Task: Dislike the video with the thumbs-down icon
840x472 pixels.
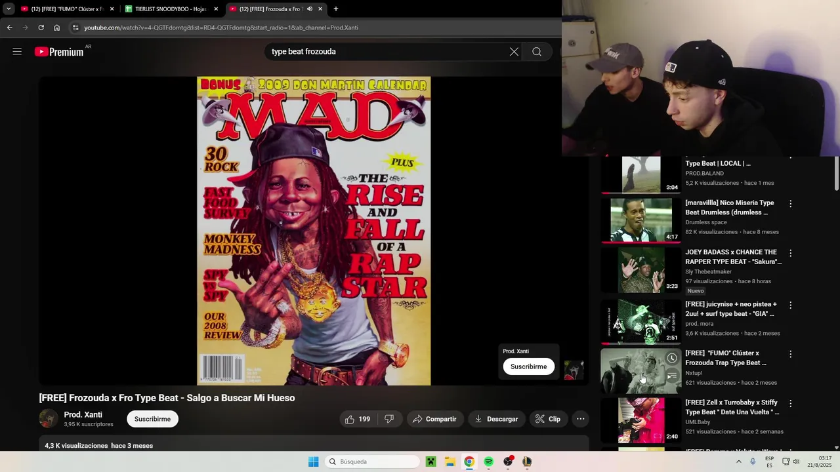Action: [389, 419]
